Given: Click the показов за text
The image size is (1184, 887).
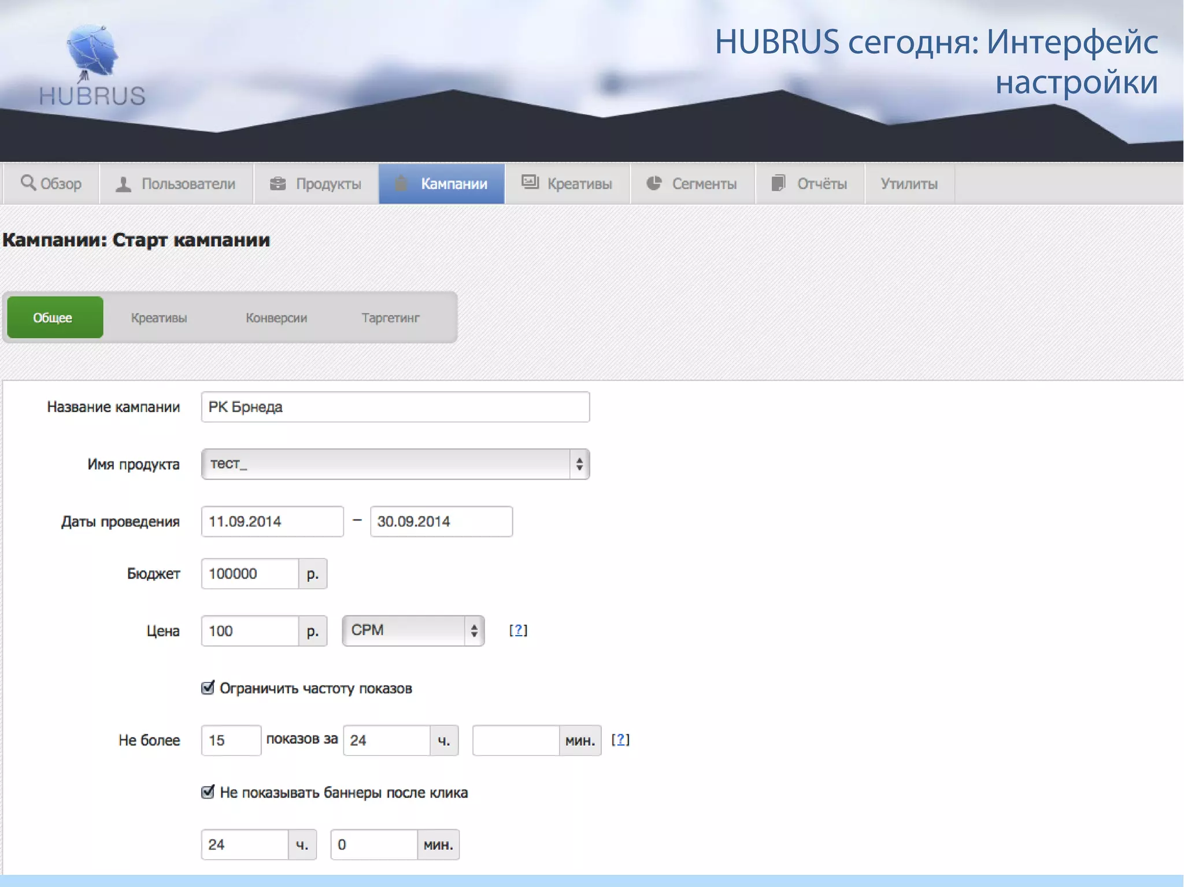Looking at the screenshot, I should click(302, 739).
